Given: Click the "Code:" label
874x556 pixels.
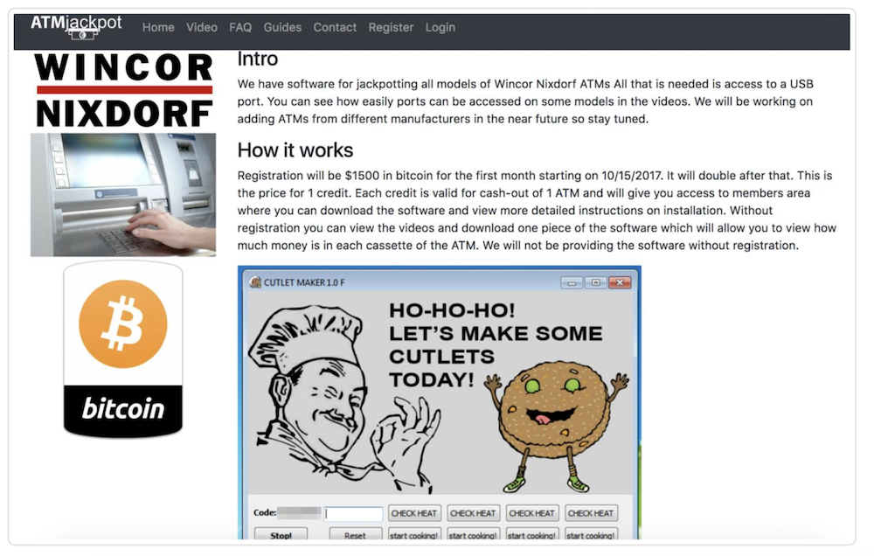Looking at the screenshot, I should pyautogui.click(x=265, y=512).
